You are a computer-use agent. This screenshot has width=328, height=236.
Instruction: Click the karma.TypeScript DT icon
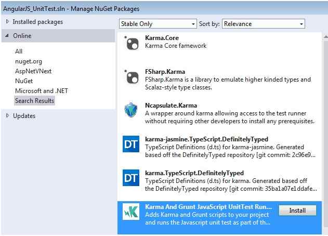click(131, 178)
